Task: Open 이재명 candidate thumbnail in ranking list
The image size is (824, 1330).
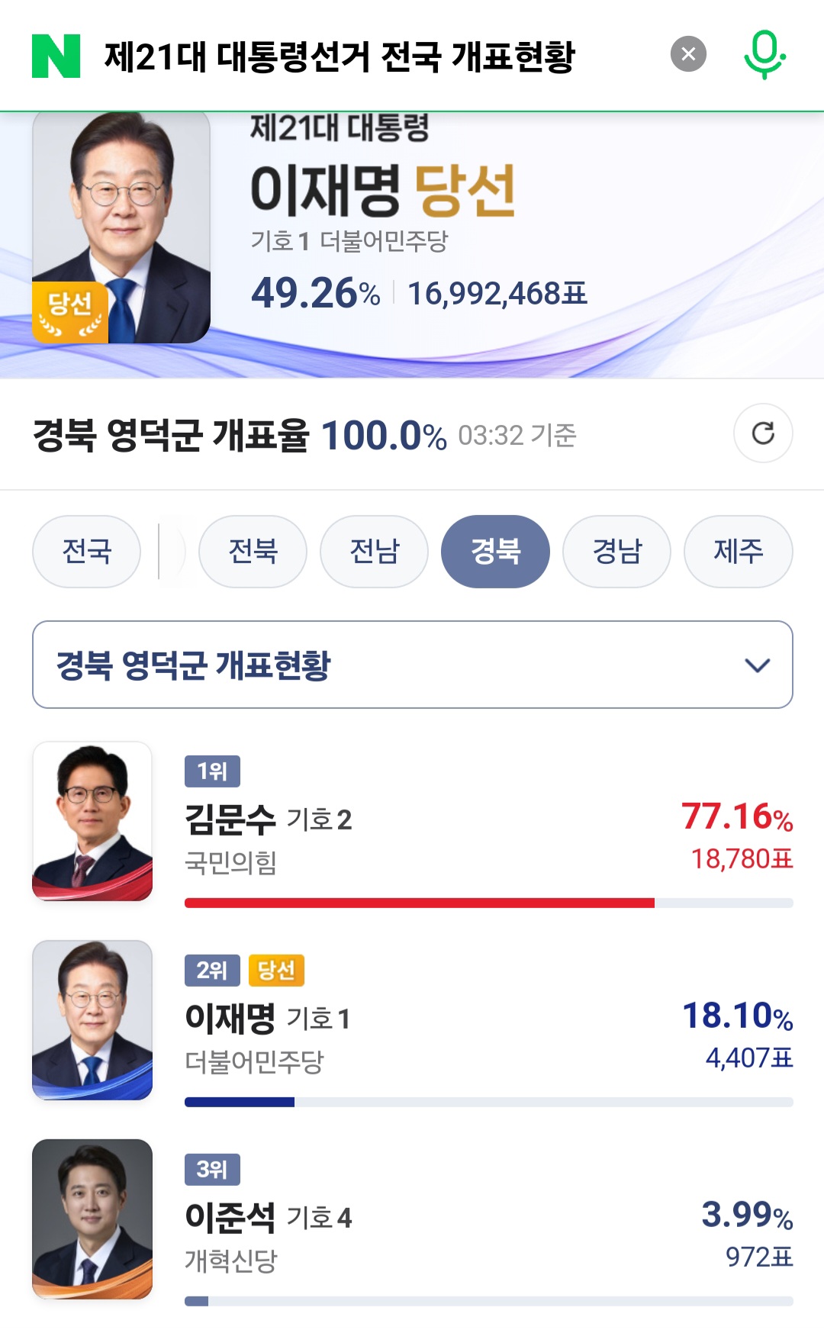Action: [x=92, y=1020]
